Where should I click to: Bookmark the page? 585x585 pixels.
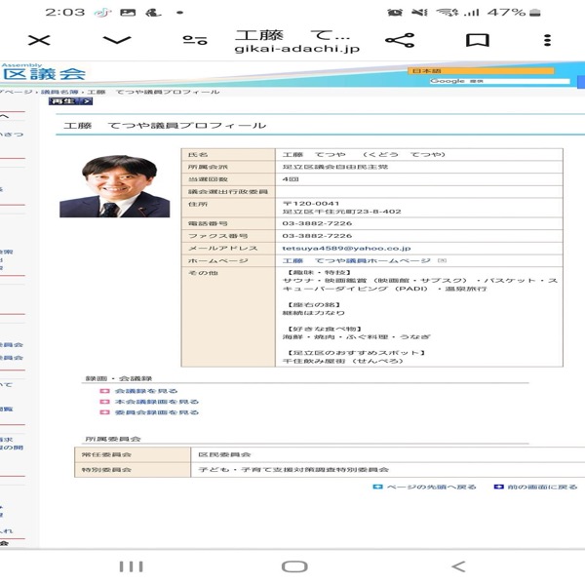477,40
